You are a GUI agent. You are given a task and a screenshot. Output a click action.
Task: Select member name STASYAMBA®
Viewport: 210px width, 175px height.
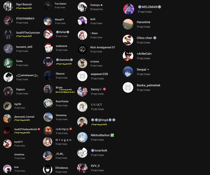click(x=25, y=18)
